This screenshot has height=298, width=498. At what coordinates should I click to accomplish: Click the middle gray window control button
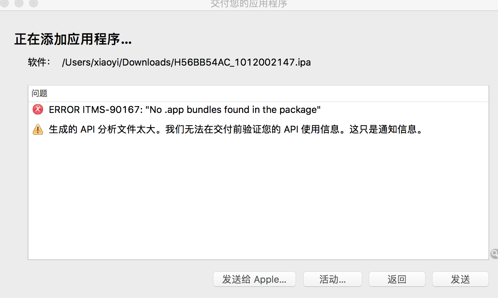click(x=19, y=3)
